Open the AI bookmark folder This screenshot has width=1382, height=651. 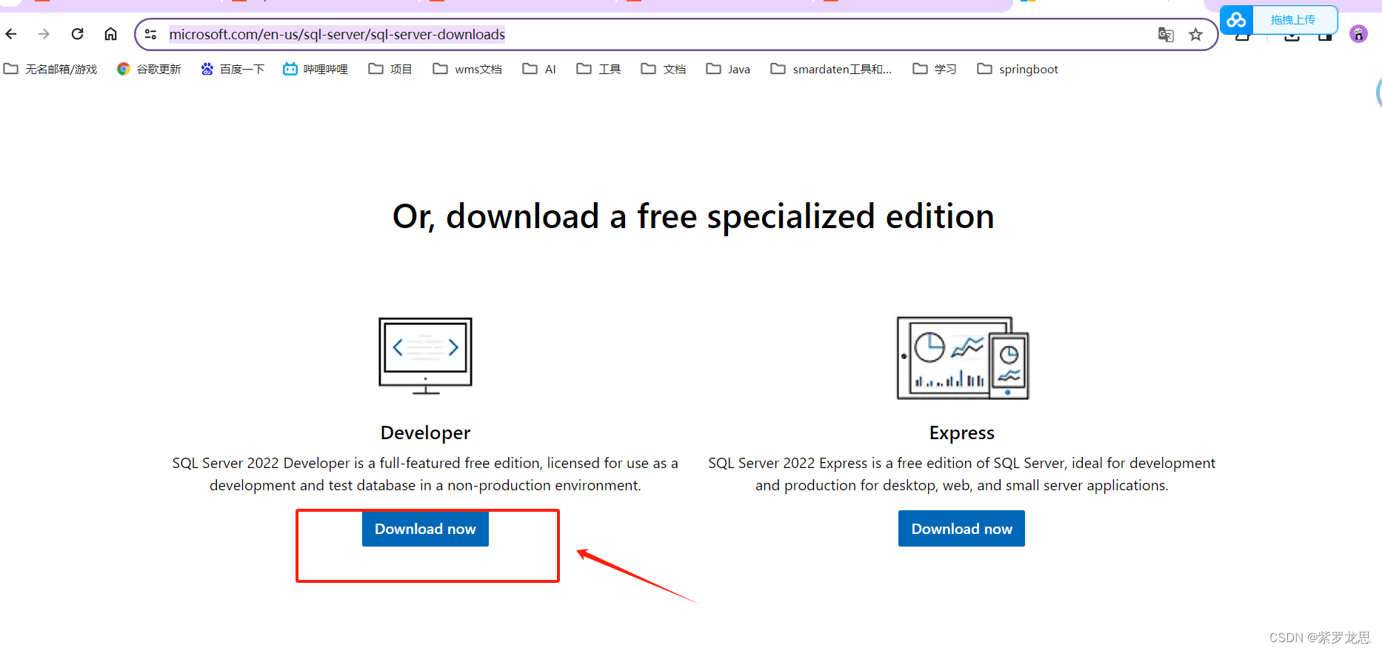coord(539,69)
